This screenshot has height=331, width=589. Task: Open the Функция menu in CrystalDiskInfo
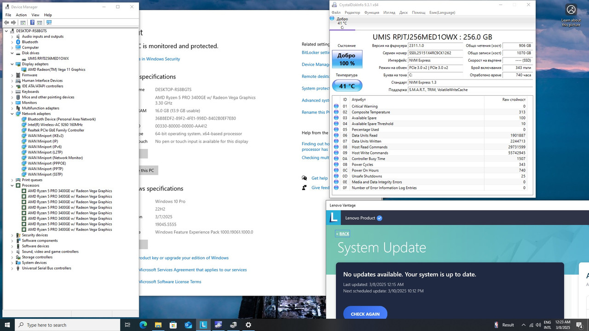click(x=372, y=12)
